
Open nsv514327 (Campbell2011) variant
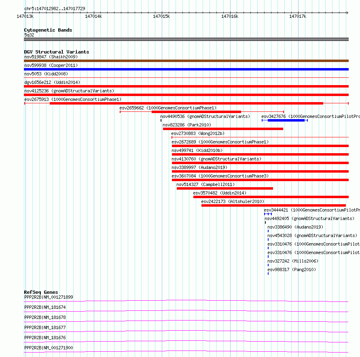[x=205, y=184]
